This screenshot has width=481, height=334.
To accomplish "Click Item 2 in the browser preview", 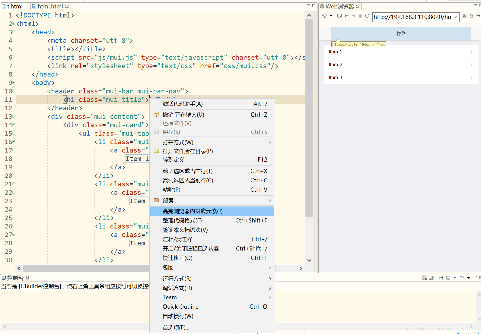I will (x=401, y=65).
